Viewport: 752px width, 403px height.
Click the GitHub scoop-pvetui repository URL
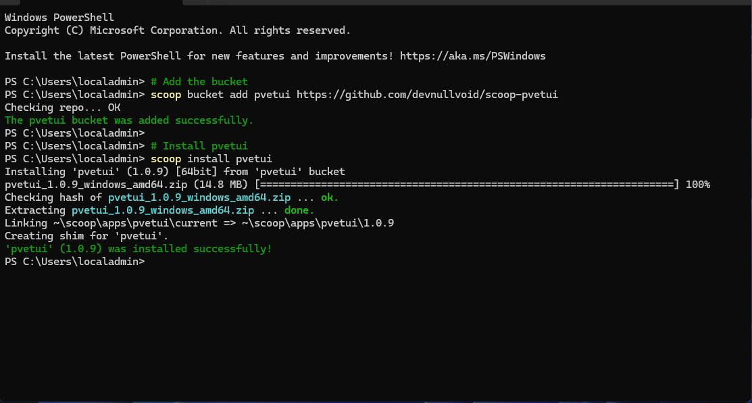[x=427, y=95]
